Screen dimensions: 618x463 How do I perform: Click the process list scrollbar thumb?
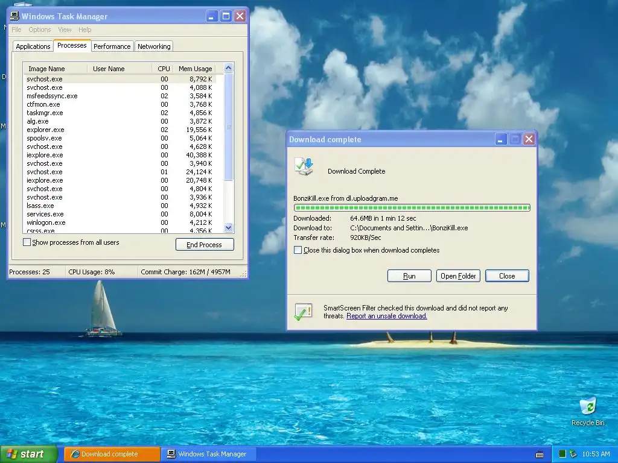tap(229, 127)
